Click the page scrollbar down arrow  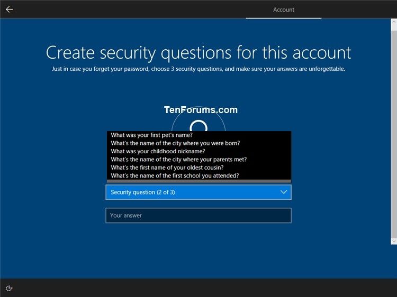[393, 241]
